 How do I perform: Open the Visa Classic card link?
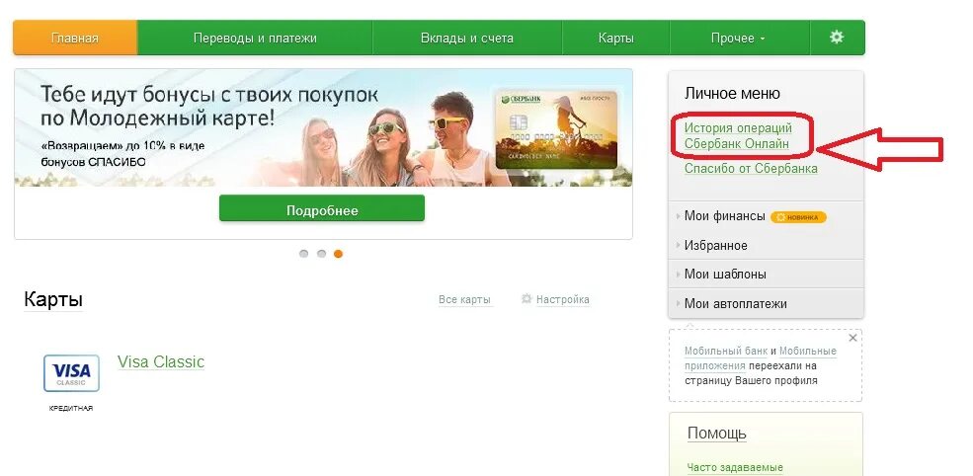(x=161, y=361)
